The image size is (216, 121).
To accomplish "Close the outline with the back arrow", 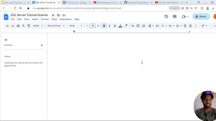I will pyautogui.click(x=6, y=40).
